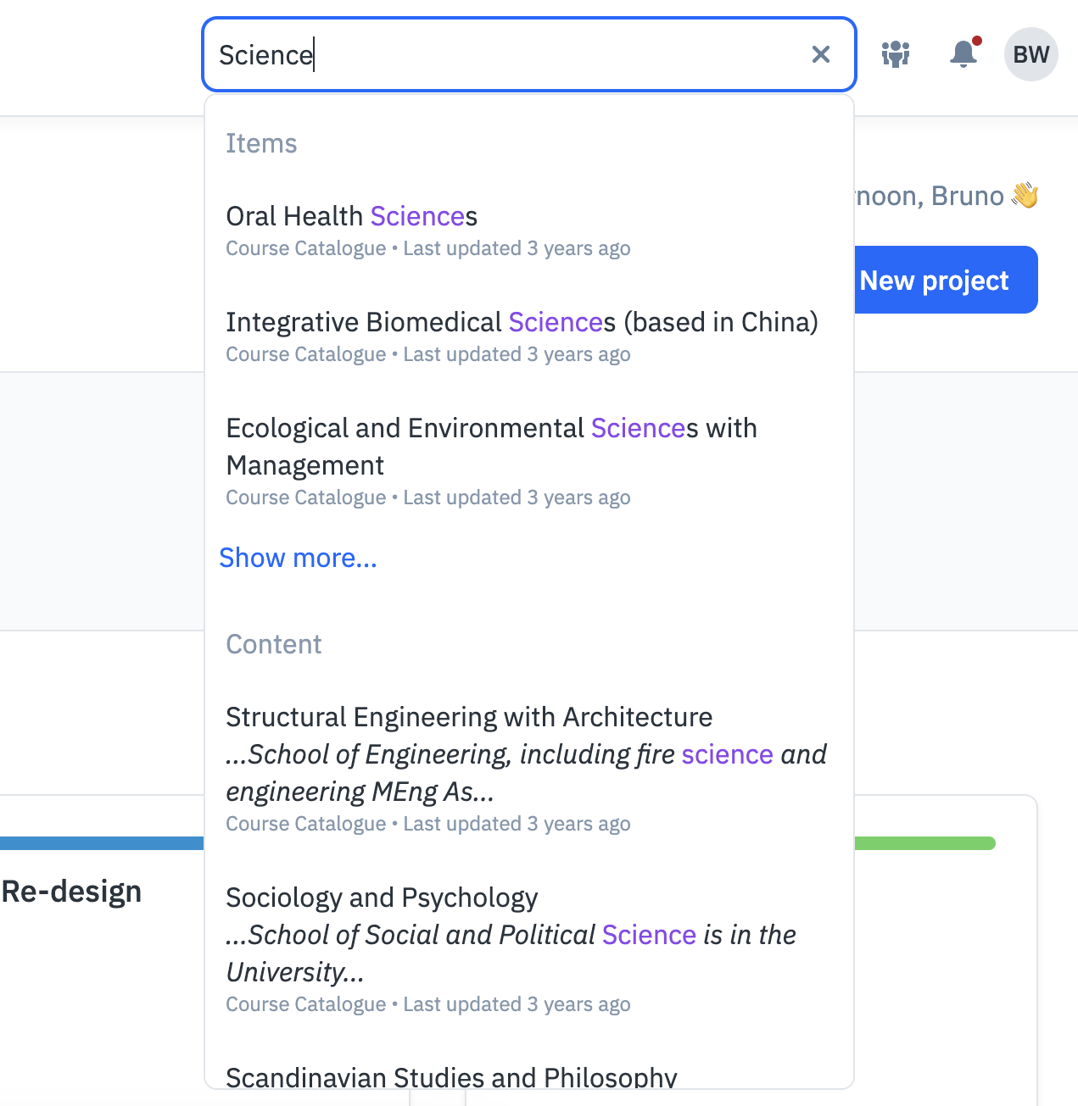Expand results with Show more
This screenshot has height=1106, width=1078.
point(298,558)
